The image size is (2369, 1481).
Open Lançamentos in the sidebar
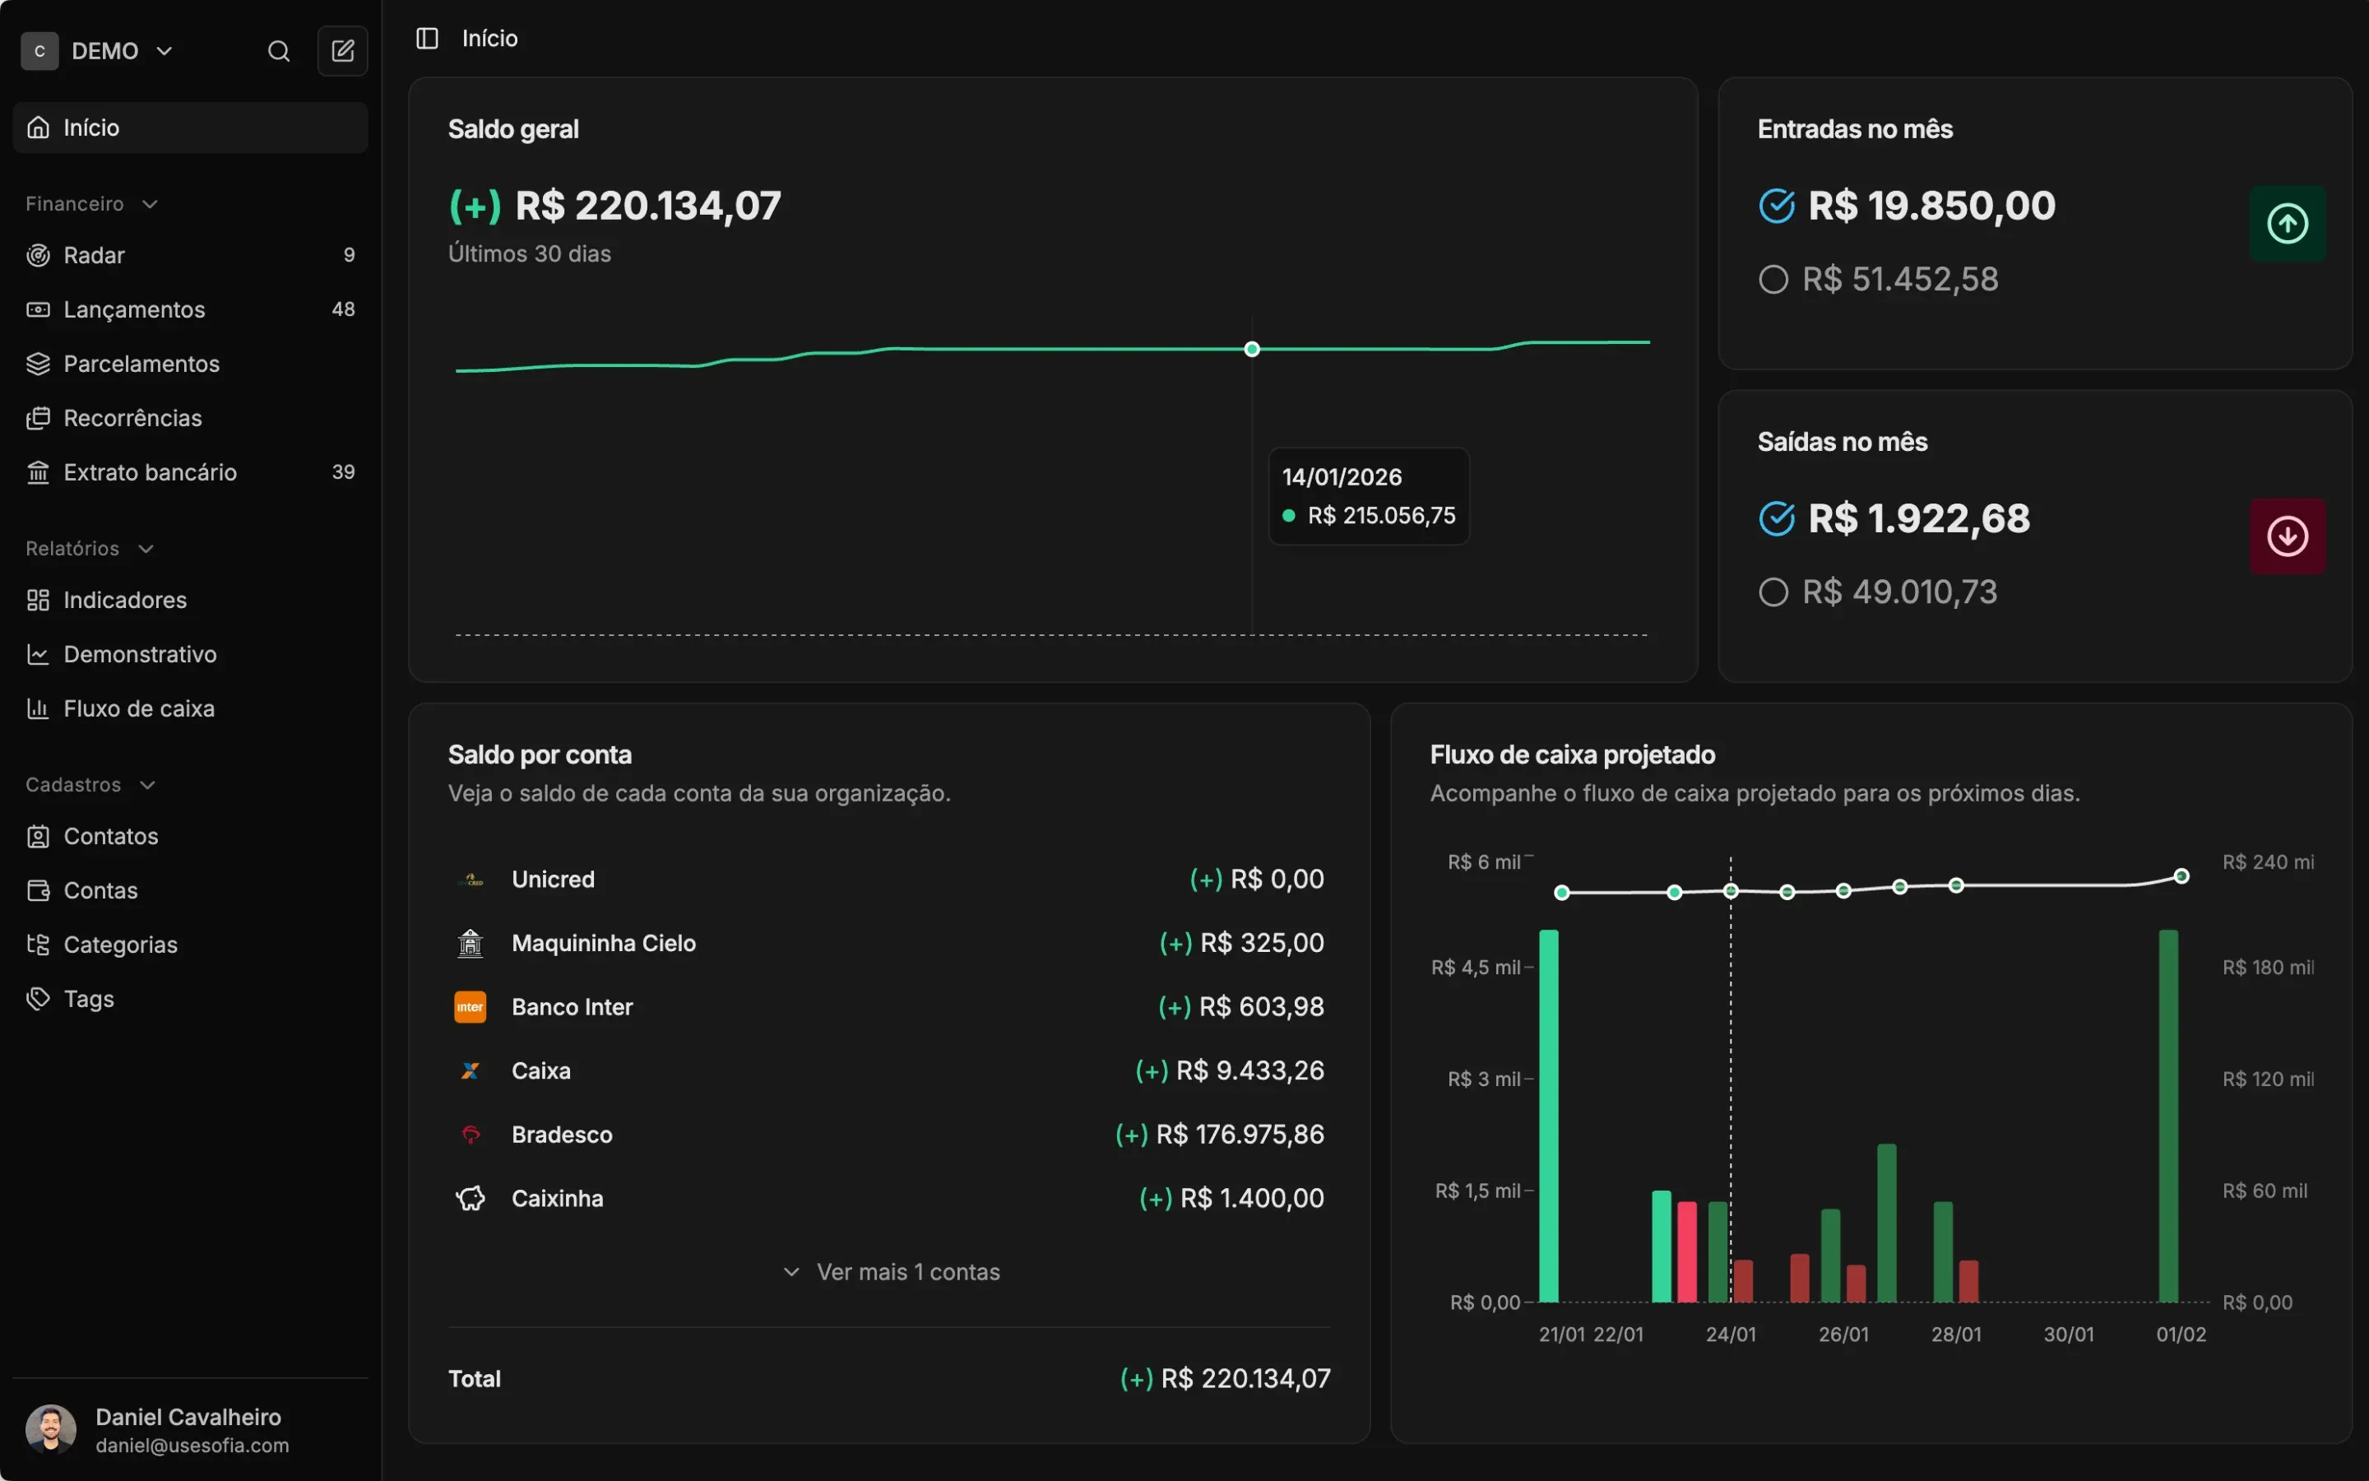(x=134, y=309)
